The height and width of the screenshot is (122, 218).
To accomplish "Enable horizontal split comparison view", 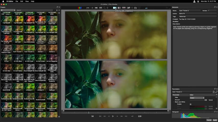I will coord(124,8).
